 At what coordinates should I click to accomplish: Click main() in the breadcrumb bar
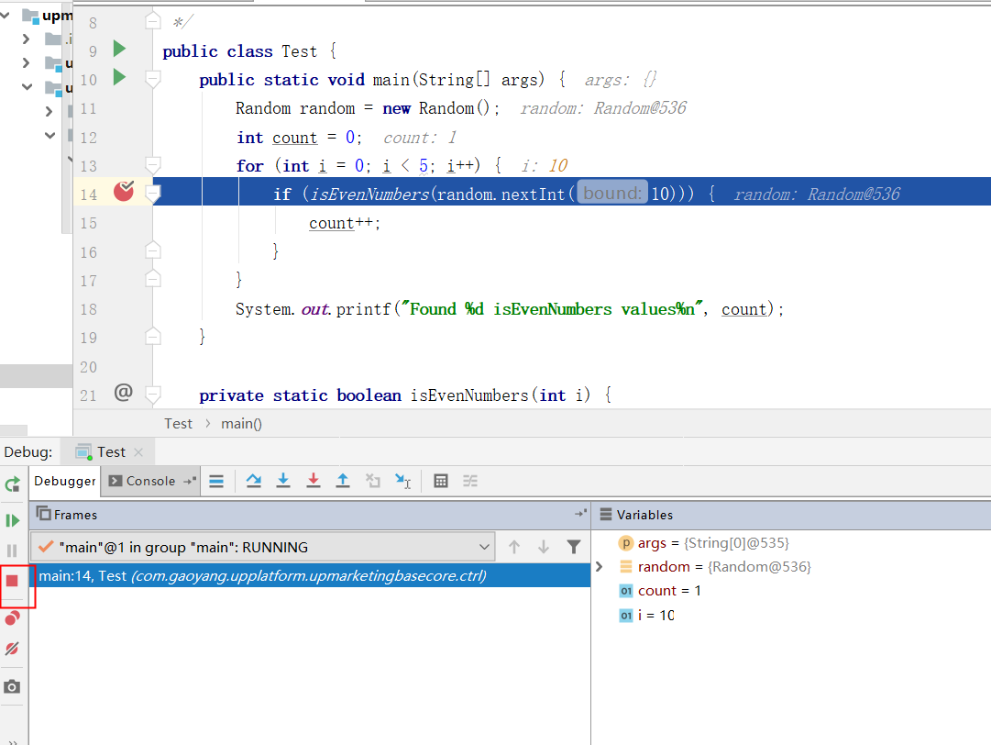coord(241,424)
